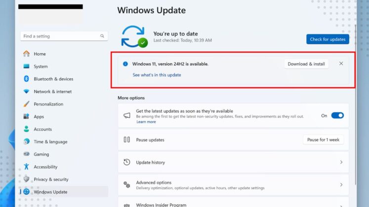Viewport: 369px width, 207px height.
Task: Click the Accessibility figure icon
Action: coord(26,167)
